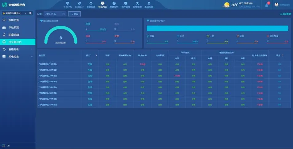Select row /2#并网柜/7#NBQ
This screenshot has width=293, height=149.
[x=164, y=99]
